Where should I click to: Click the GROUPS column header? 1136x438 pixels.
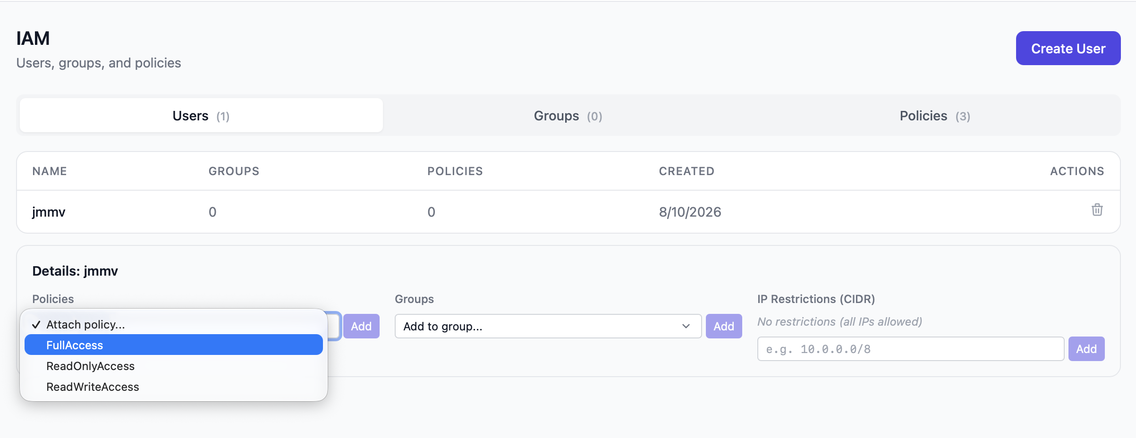234,171
